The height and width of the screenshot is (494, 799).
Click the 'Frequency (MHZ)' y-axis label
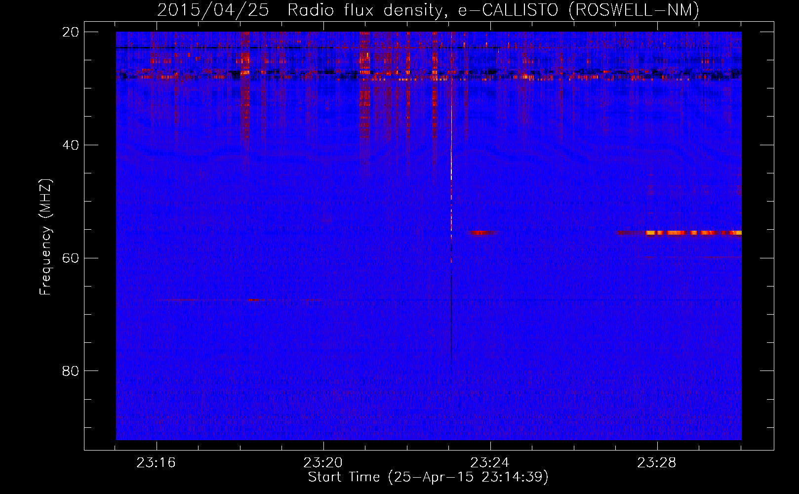click(x=45, y=237)
